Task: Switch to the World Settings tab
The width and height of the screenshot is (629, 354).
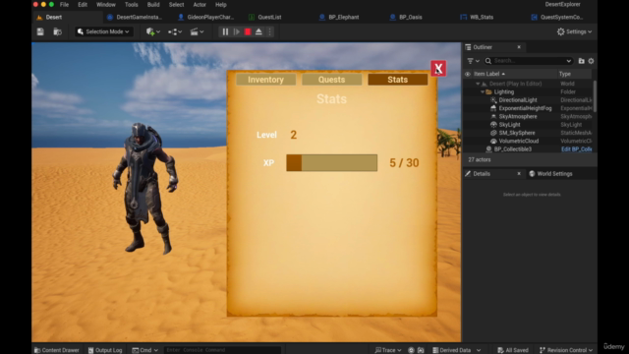Action: coord(550,174)
